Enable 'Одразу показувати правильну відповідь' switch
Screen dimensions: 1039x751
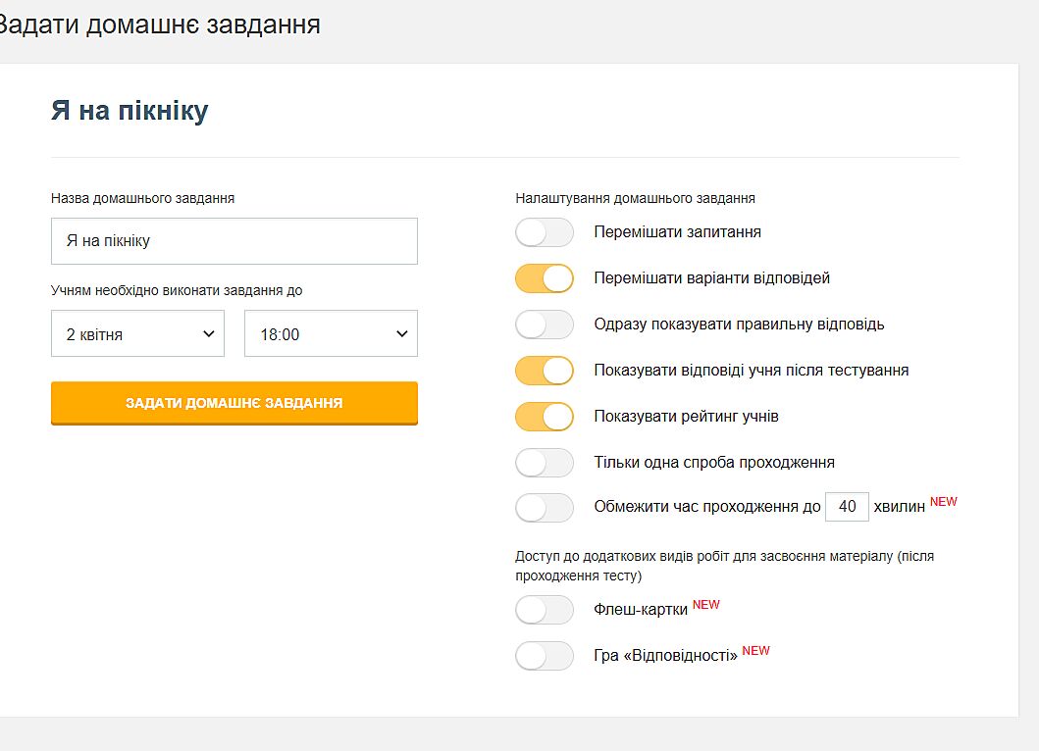click(544, 325)
